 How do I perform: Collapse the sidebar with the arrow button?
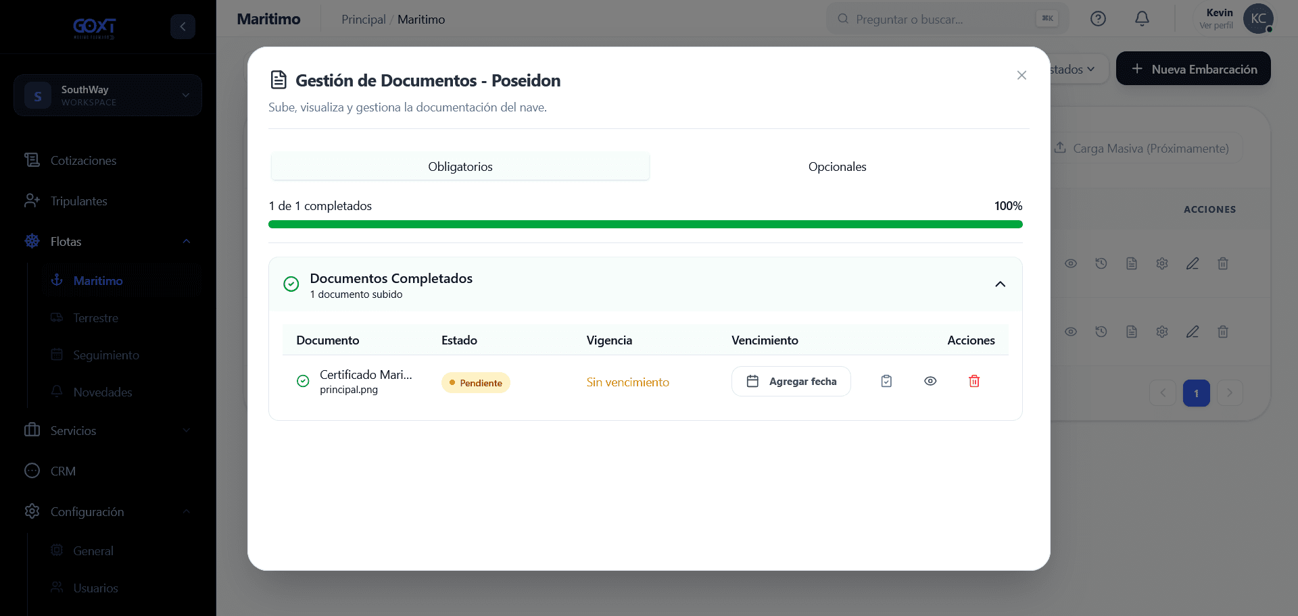[x=183, y=26]
